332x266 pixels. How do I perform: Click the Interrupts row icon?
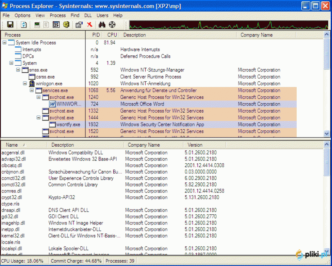[18, 49]
